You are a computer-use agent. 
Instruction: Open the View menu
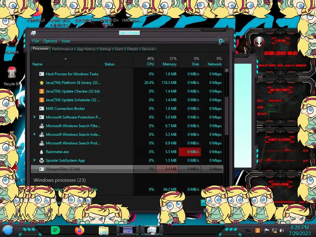(x=66, y=41)
